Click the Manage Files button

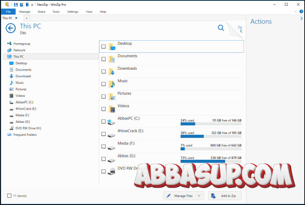(183, 196)
